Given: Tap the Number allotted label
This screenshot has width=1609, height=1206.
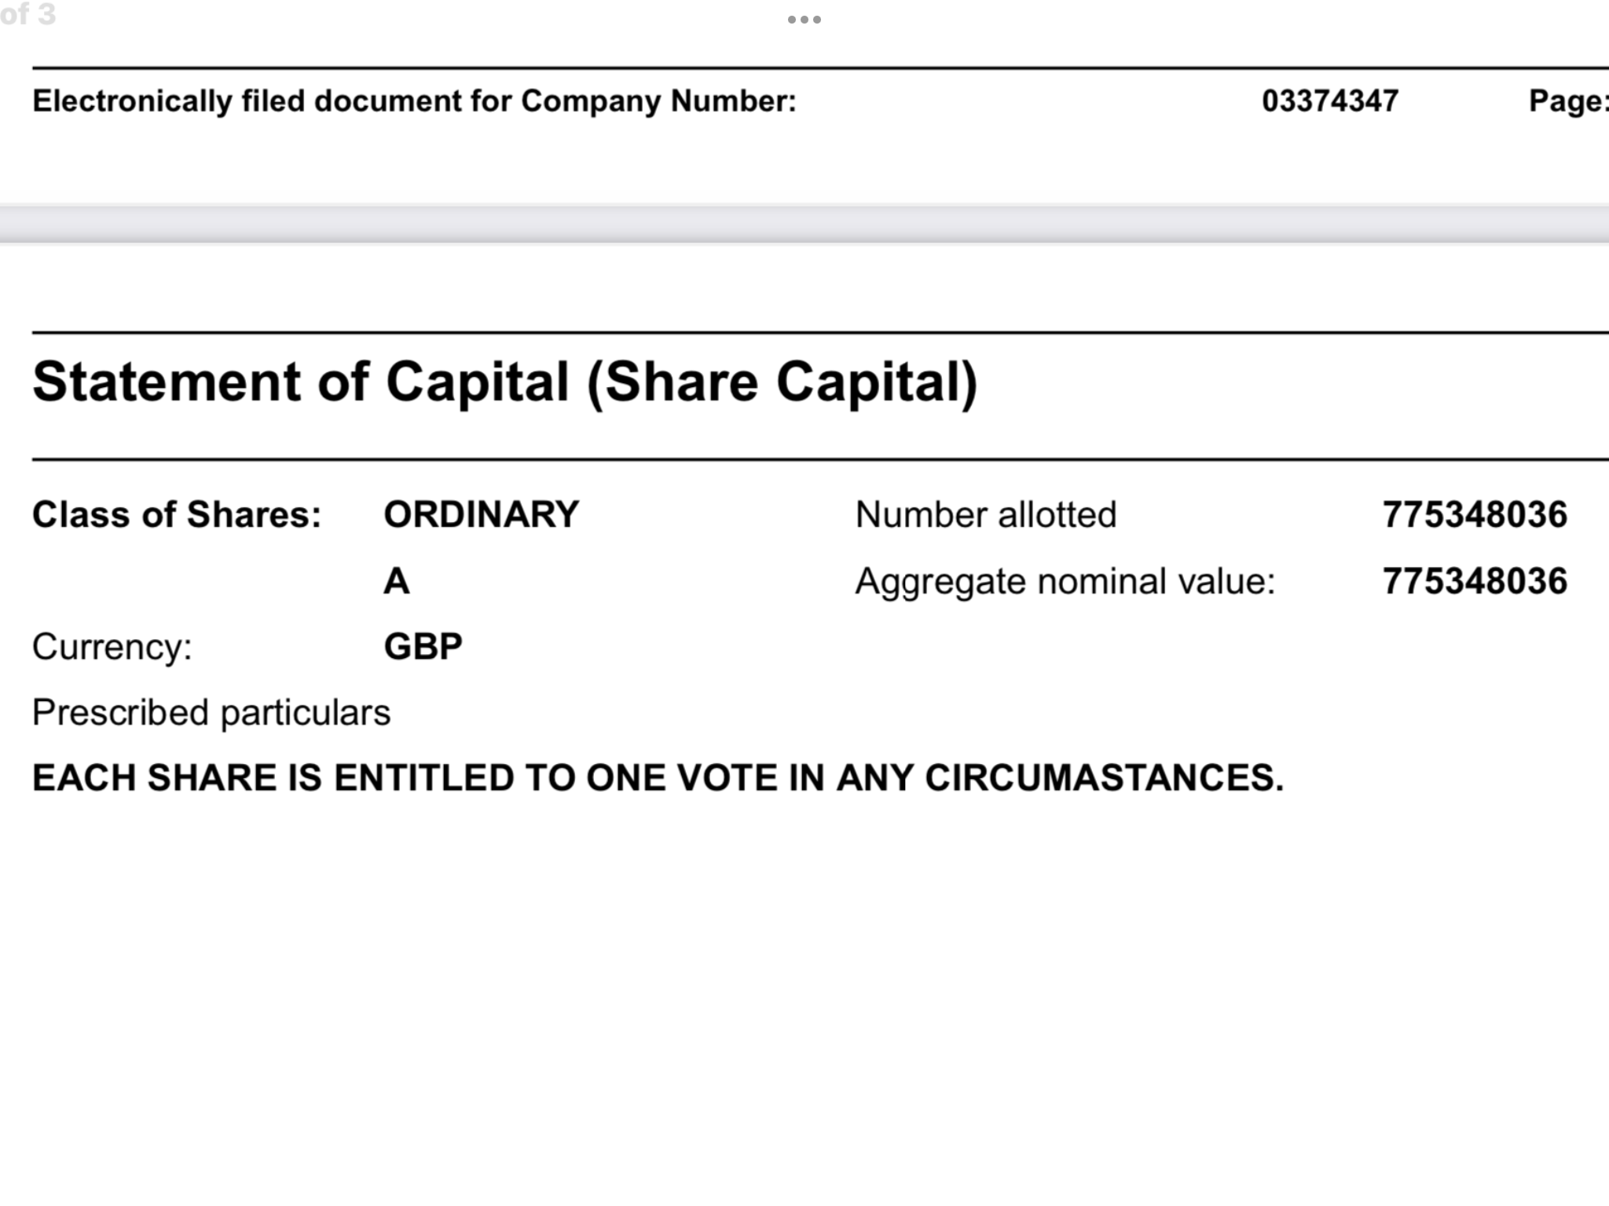Looking at the screenshot, I should click(x=985, y=515).
